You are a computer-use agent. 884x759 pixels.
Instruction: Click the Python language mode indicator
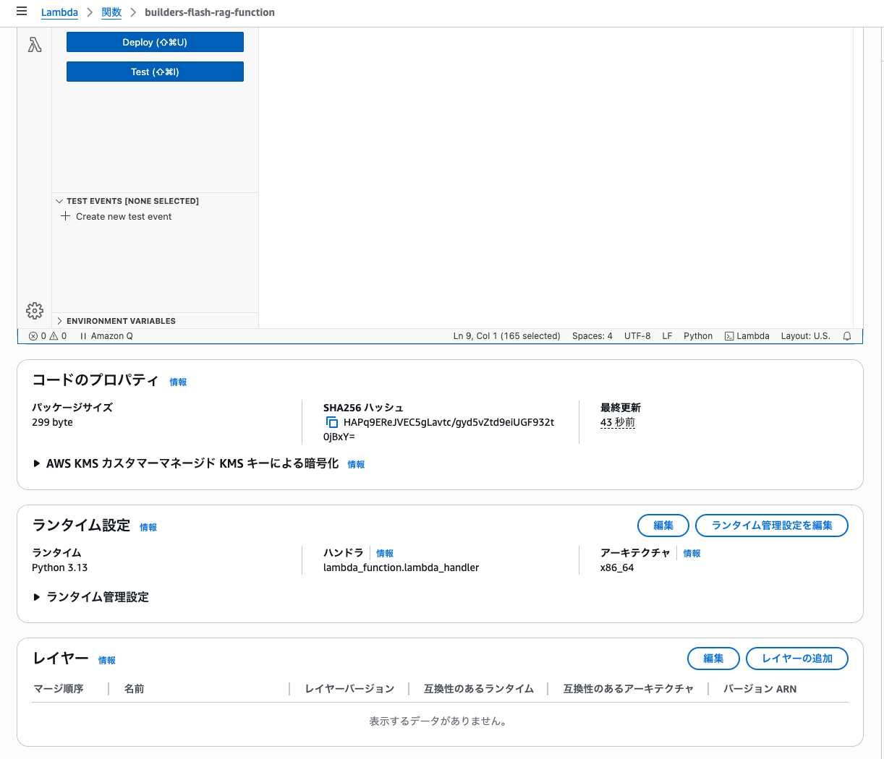697,335
